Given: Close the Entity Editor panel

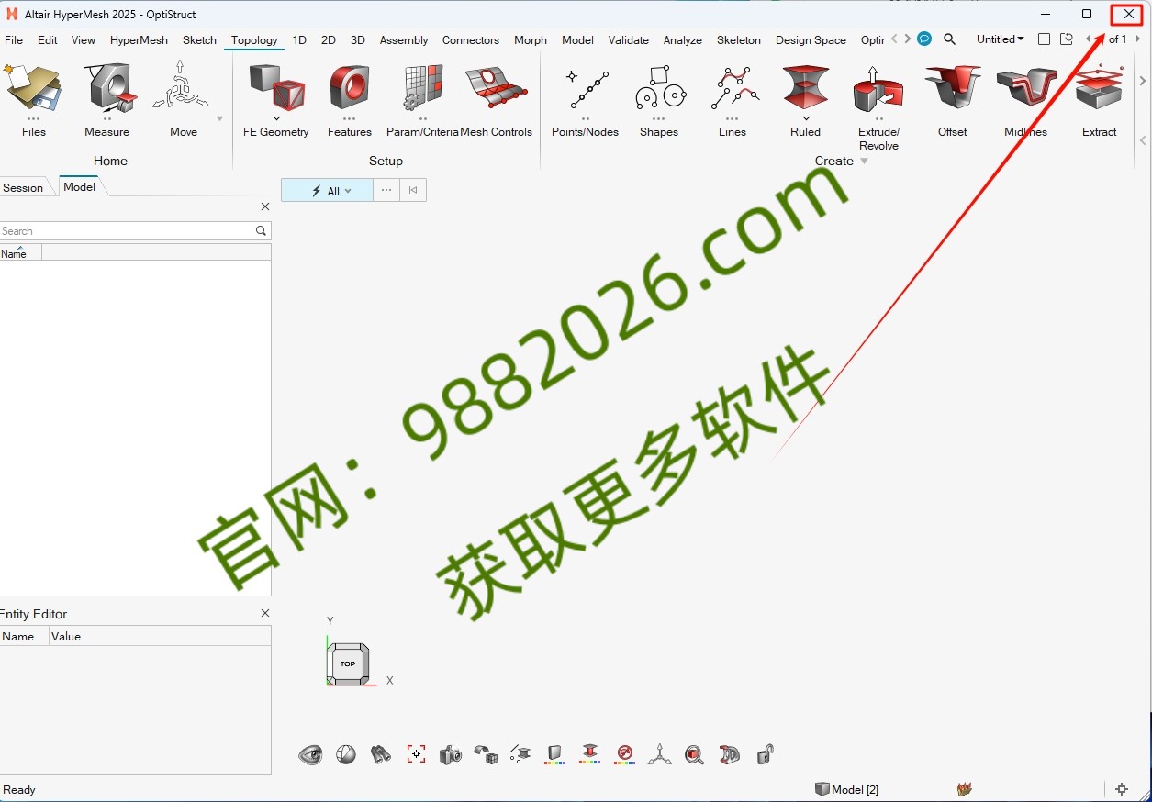Looking at the screenshot, I should [x=265, y=613].
